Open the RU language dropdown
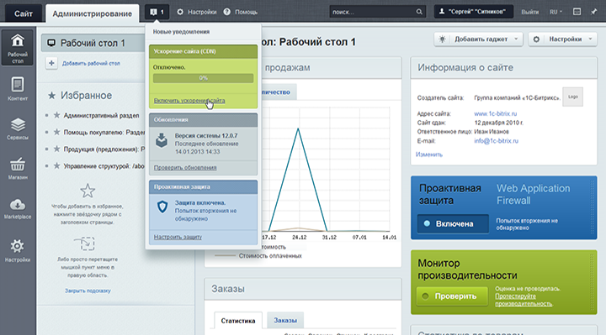The image size is (606, 335). point(555,12)
